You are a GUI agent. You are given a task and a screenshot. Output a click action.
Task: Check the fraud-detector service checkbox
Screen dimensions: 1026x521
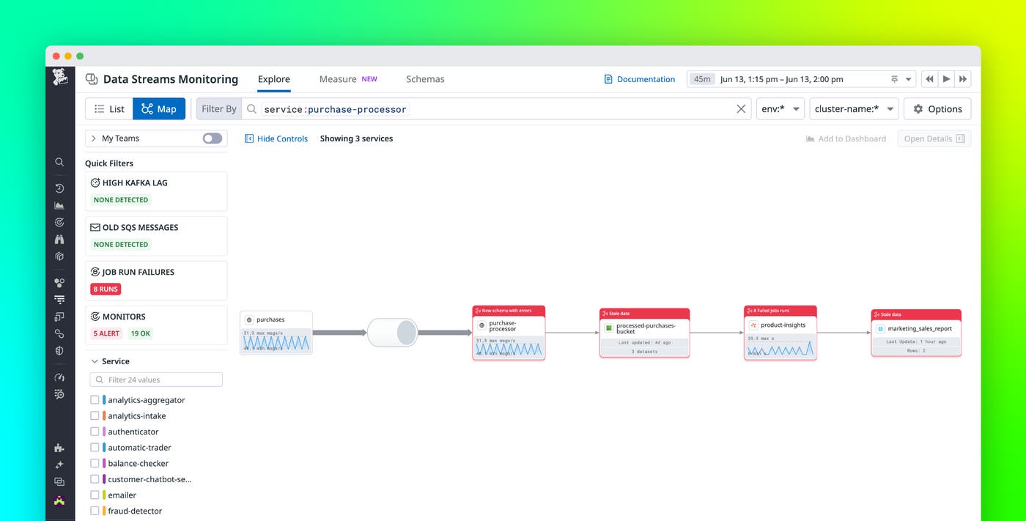click(95, 510)
